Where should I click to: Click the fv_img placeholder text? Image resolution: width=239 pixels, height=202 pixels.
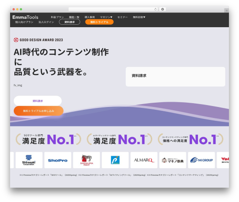[18, 85]
